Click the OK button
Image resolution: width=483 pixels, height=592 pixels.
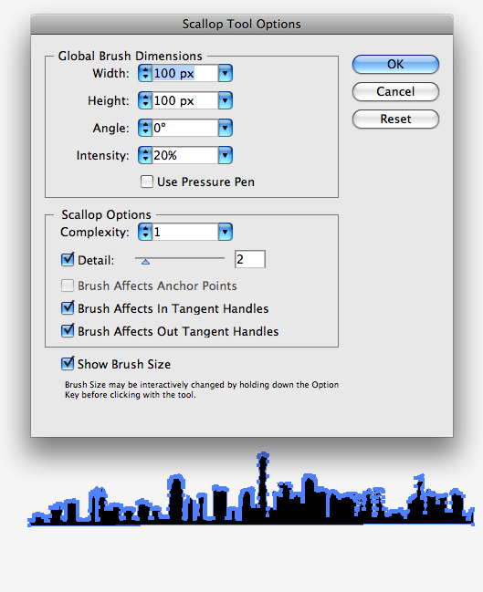(x=395, y=64)
